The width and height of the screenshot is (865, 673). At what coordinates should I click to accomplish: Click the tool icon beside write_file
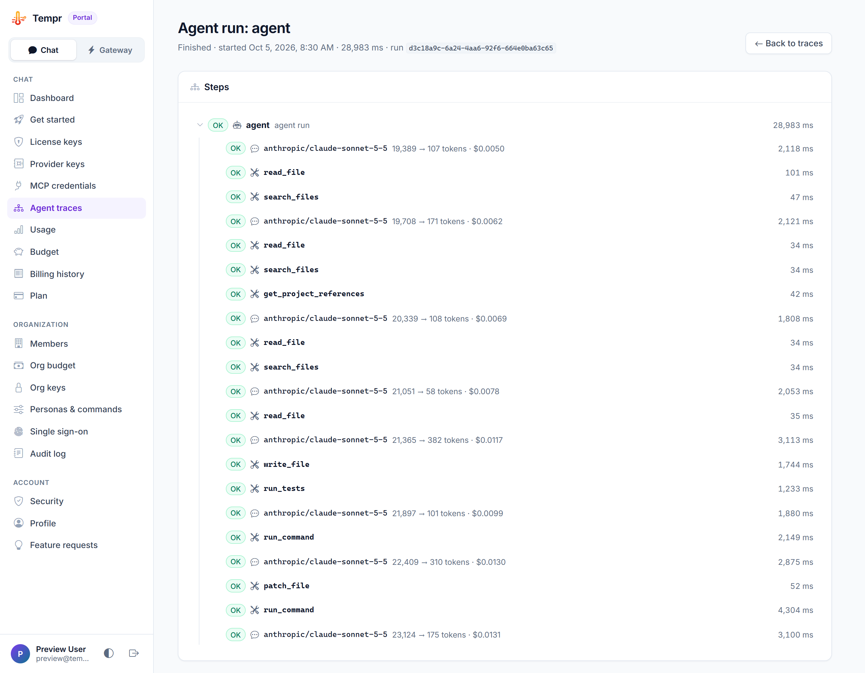click(x=255, y=465)
